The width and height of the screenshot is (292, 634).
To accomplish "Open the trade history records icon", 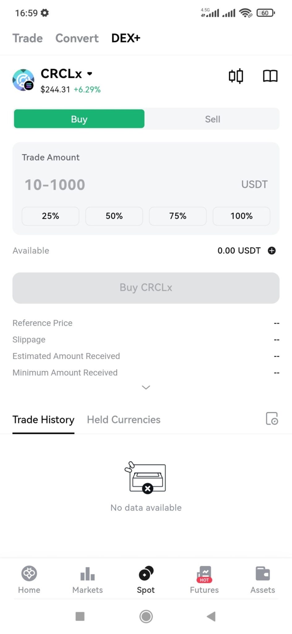I will tap(272, 419).
